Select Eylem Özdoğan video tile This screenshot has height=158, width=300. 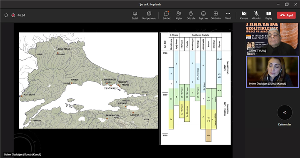coord(272,72)
